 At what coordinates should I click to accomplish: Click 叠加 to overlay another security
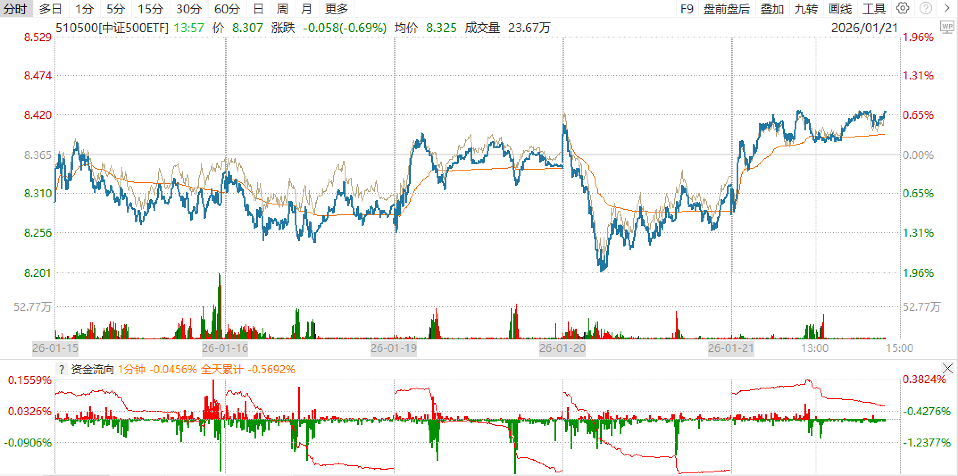(x=772, y=9)
